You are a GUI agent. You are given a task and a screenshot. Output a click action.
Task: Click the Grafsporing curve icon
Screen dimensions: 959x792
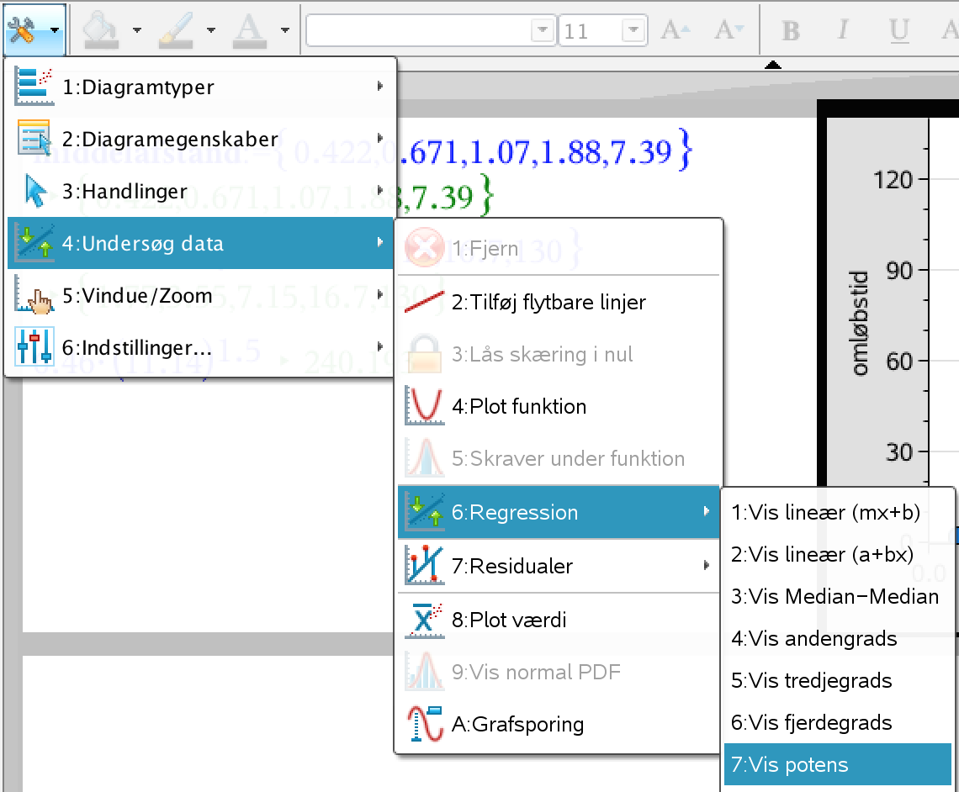pos(425,724)
